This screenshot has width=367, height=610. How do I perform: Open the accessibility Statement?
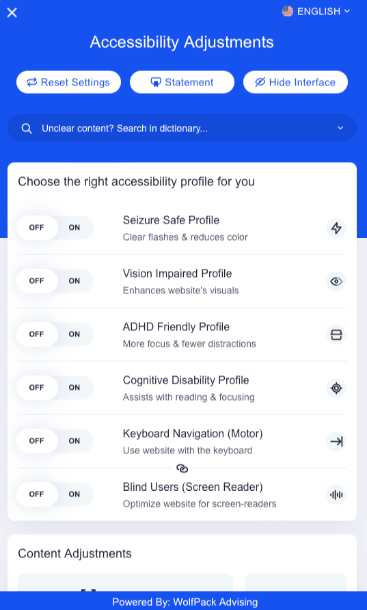[182, 82]
